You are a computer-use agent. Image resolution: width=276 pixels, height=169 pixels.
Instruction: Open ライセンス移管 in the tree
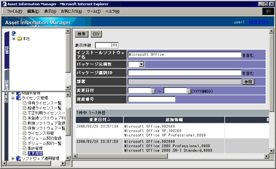[41, 133]
